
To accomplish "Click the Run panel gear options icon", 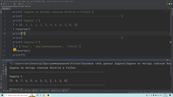I will (x=168, y=60).
